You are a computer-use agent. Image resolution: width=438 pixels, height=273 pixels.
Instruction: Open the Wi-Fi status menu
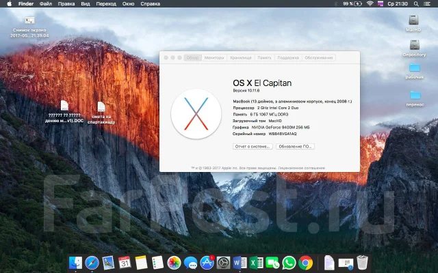pyautogui.click(x=370, y=3)
